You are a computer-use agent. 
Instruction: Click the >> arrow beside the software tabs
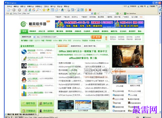(108, 46)
